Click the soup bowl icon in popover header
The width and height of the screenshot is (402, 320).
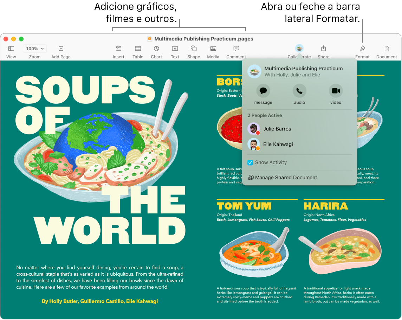254,71
